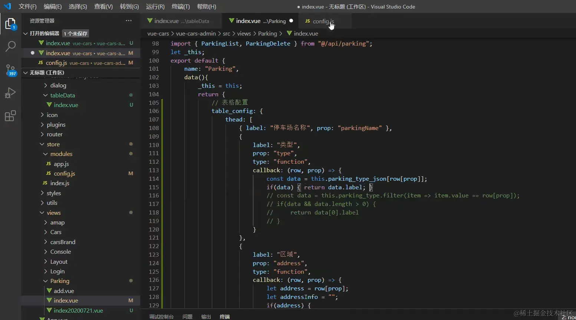The height and width of the screenshot is (320, 576).
Task: Switch to 终端 panel tab
Action: pyautogui.click(x=225, y=317)
